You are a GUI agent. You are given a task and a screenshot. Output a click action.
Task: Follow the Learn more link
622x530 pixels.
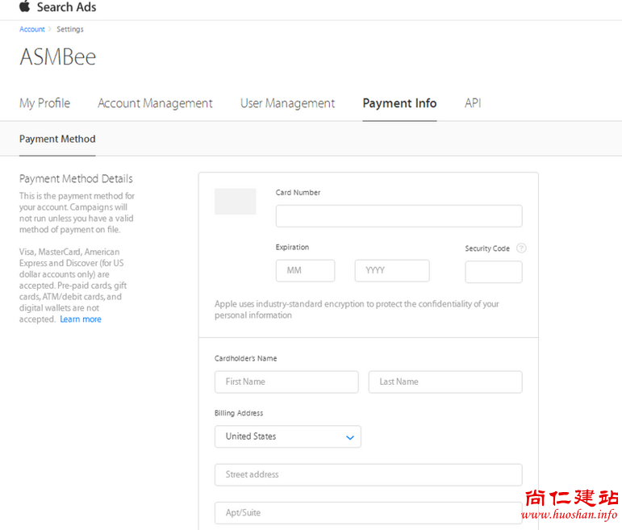tap(81, 319)
